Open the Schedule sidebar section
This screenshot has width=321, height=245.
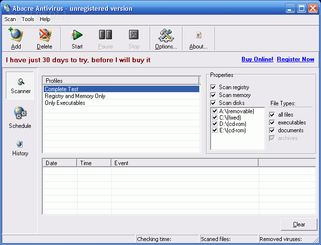click(20, 117)
